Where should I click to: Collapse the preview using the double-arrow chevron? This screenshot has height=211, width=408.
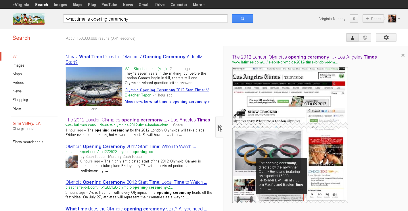tap(219, 127)
